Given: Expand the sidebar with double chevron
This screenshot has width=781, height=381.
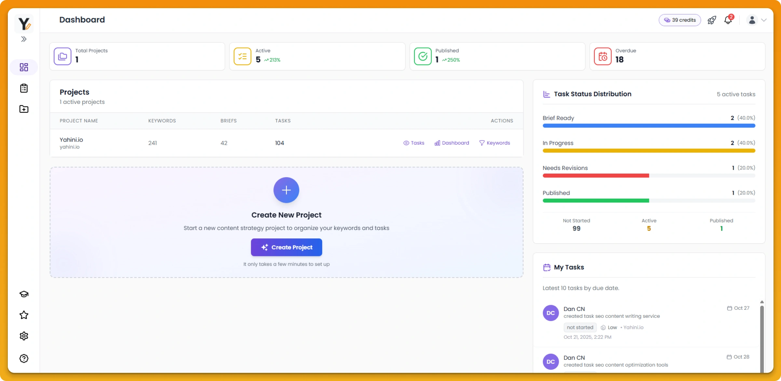Looking at the screenshot, I should tap(24, 39).
